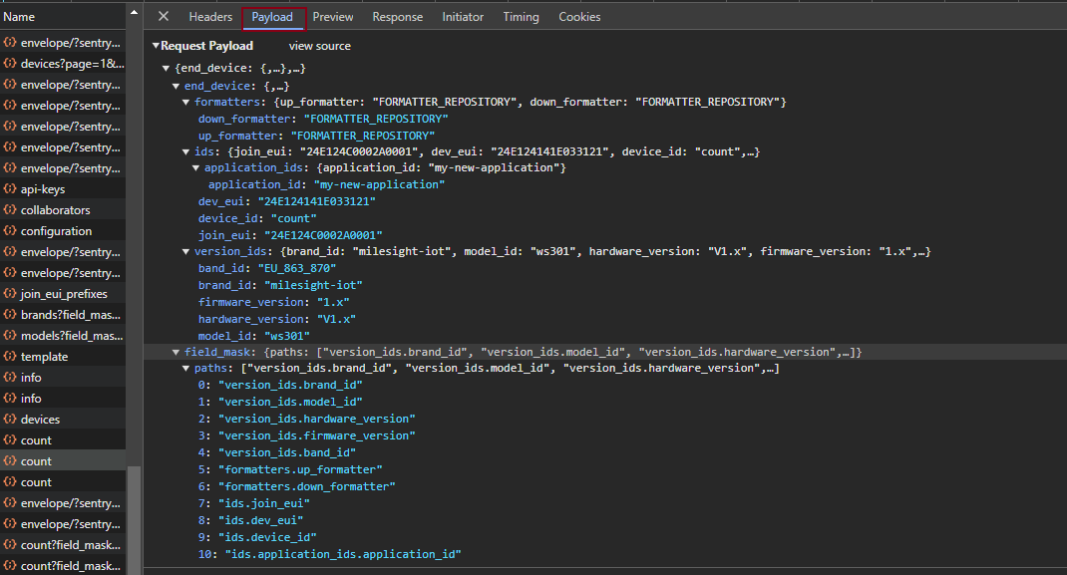This screenshot has width=1067, height=575.
Task: Click path 5 "formatters.up_formatter"
Action: pos(300,470)
